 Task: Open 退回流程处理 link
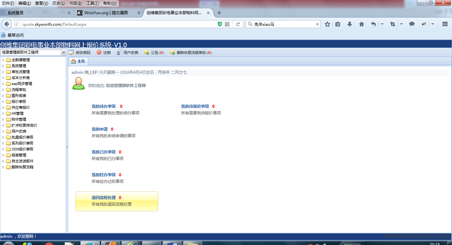point(104,198)
